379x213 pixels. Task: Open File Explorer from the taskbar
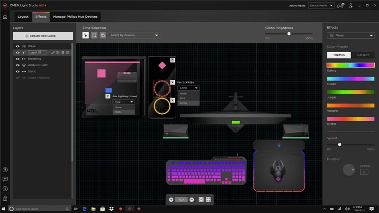pos(93,209)
